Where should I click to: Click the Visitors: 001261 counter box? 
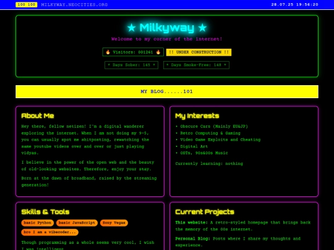[133, 52]
